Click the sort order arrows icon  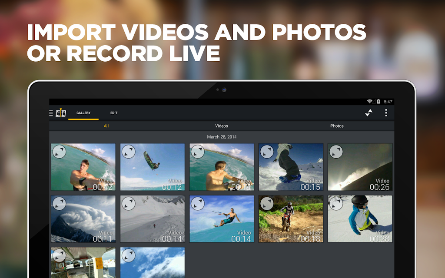click(x=369, y=113)
